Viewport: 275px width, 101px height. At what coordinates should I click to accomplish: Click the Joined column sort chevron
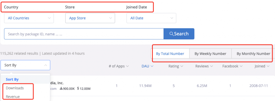268,66
